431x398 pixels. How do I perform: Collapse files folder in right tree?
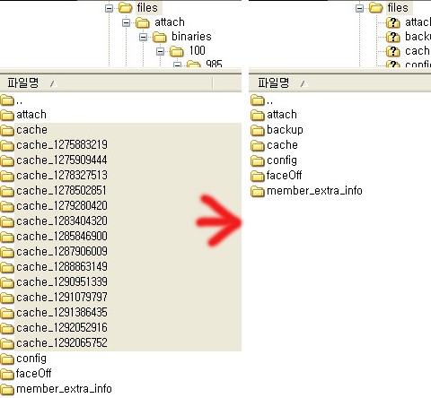(x=359, y=8)
